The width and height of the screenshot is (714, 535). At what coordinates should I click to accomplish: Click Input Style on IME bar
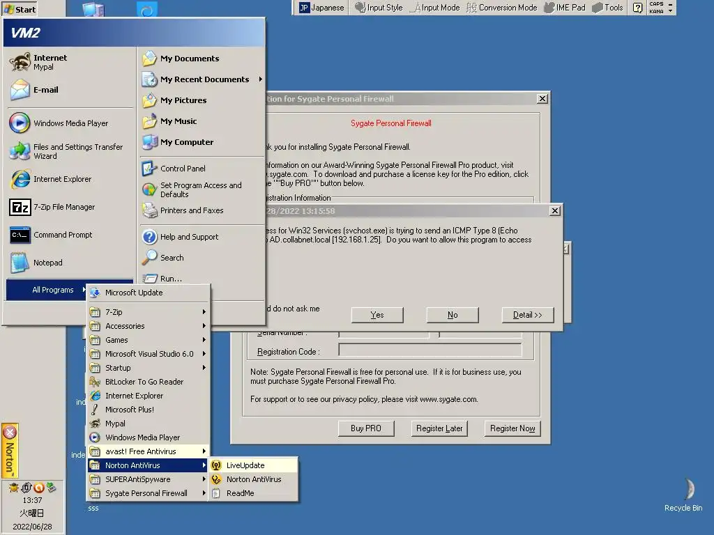pyautogui.click(x=379, y=8)
